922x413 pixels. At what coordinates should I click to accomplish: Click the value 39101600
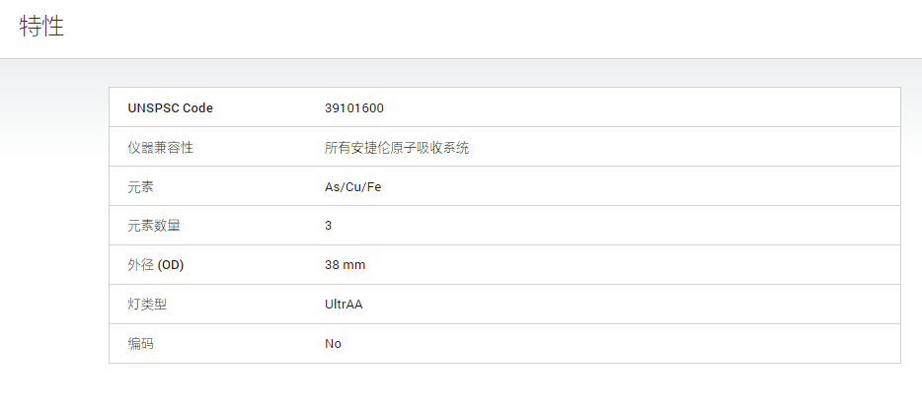pos(354,108)
